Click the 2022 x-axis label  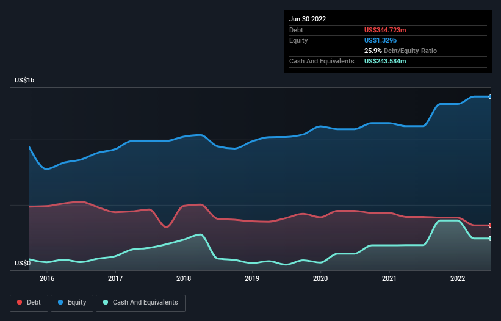click(458, 278)
